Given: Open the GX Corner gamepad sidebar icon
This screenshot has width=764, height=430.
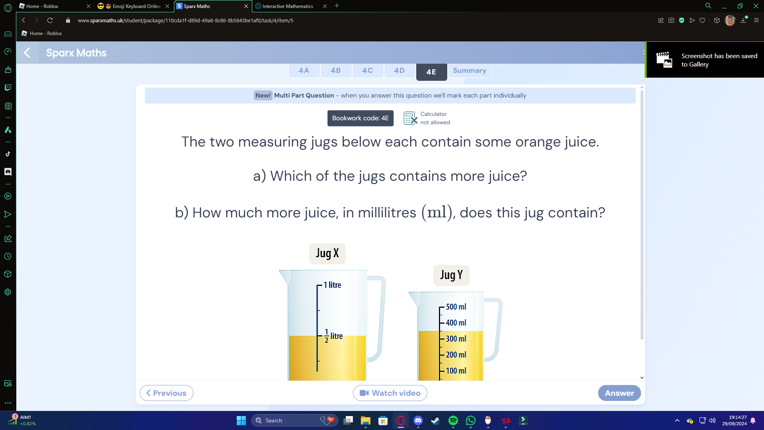Looking at the screenshot, I should [8, 34].
